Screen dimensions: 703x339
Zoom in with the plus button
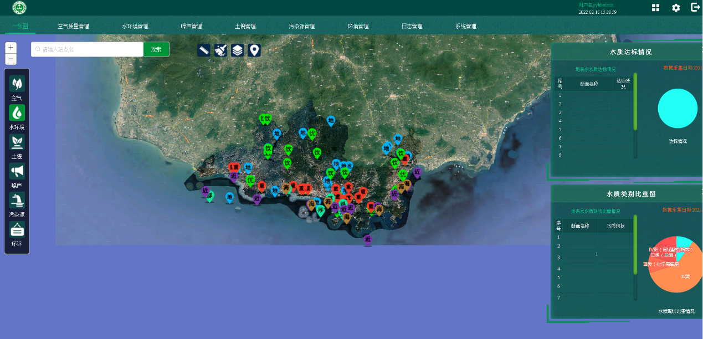point(11,48)
